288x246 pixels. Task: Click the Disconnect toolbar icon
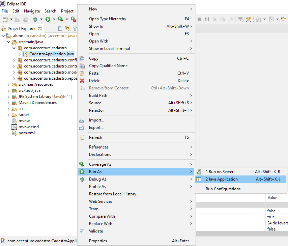click(207, 19)
